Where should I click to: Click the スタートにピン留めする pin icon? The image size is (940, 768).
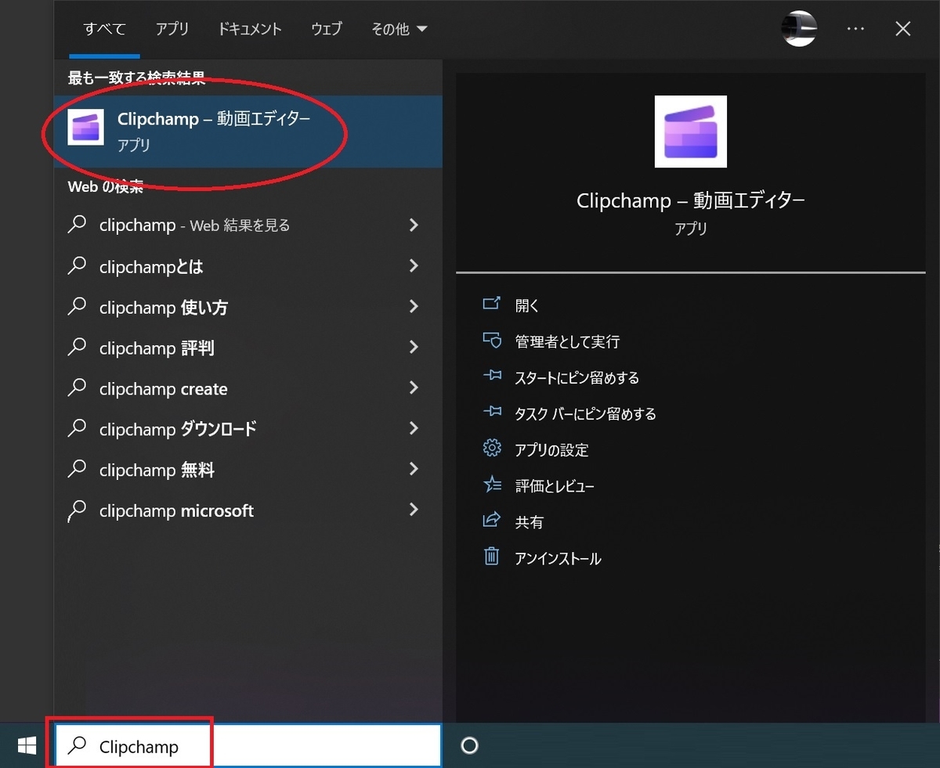point(492,377)
